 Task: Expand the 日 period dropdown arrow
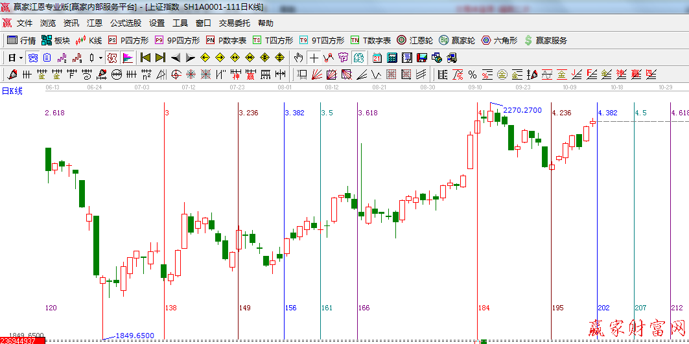pos(21,58)
